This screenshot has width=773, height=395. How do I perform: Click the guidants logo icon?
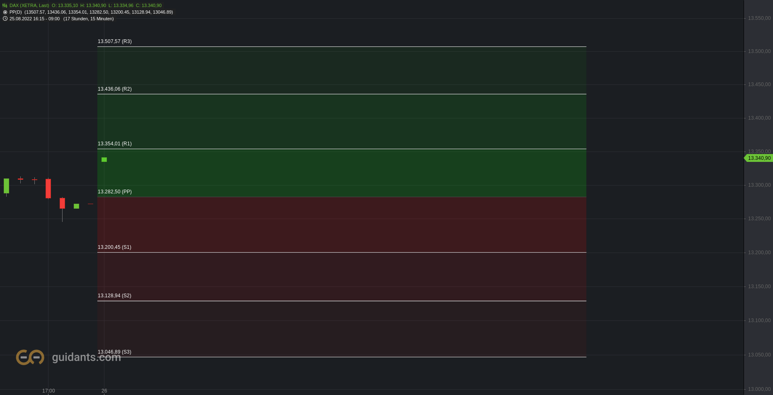point(30,357)
